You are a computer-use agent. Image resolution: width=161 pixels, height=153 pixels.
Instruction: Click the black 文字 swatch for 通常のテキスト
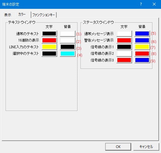tap(49, 34)
